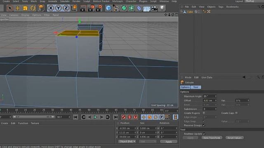The height and width of the screenshot is (148, 264).
Task: Switch to Tool tab in Extrude attributes
Action: [x=196, y=87]
